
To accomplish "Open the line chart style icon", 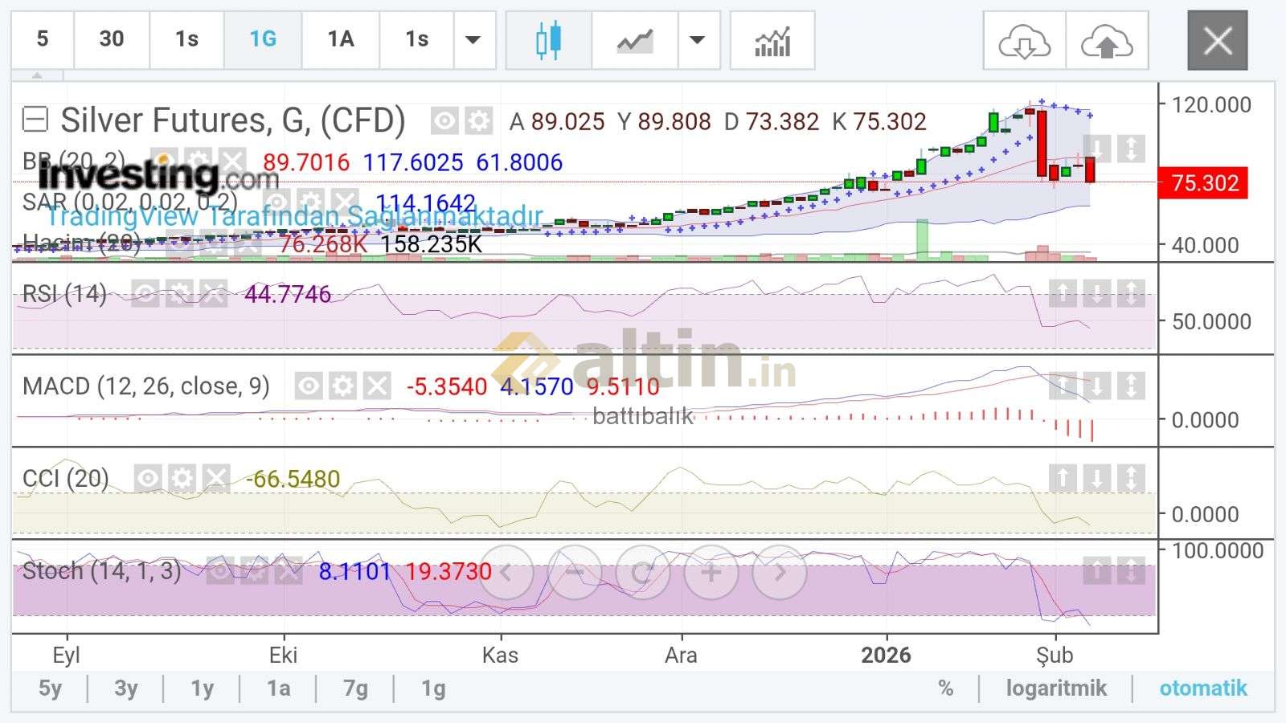I will 634,40.
